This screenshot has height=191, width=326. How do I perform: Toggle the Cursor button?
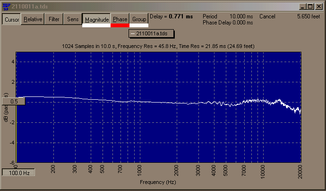(11, 19)
